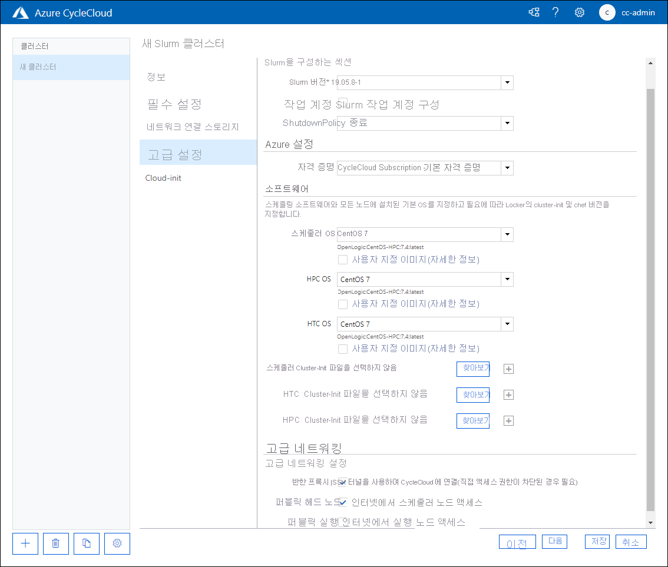This screenshot has width=668, height=567.
Task: Open the HPC OS dropdown
Action: (507, 279)
